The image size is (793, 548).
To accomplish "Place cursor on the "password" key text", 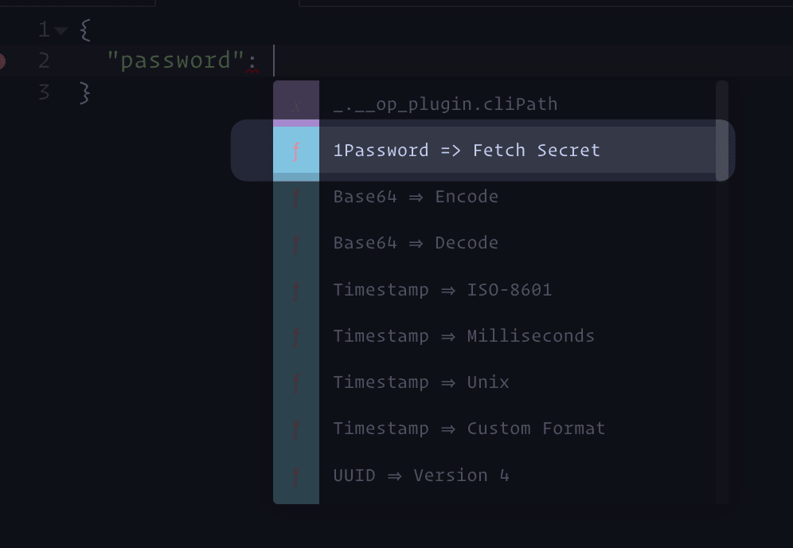I will click(x=175, y=61).
